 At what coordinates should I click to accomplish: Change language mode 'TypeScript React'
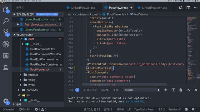coord(144,109)
